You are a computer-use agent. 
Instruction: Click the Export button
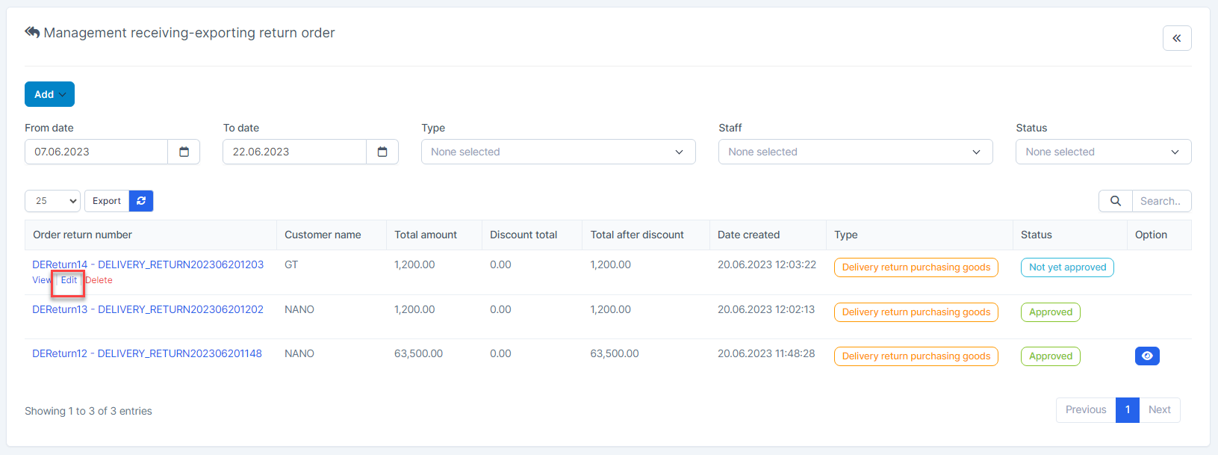(x=107, y=201)
